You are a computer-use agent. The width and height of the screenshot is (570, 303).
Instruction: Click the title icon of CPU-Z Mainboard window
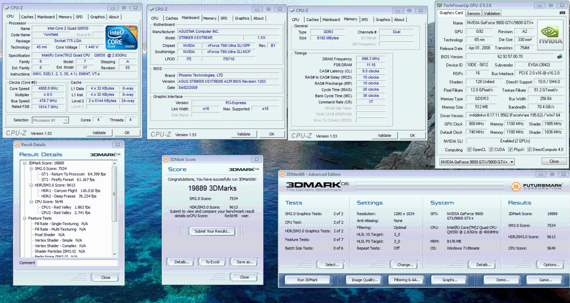[x=151, y=9]
